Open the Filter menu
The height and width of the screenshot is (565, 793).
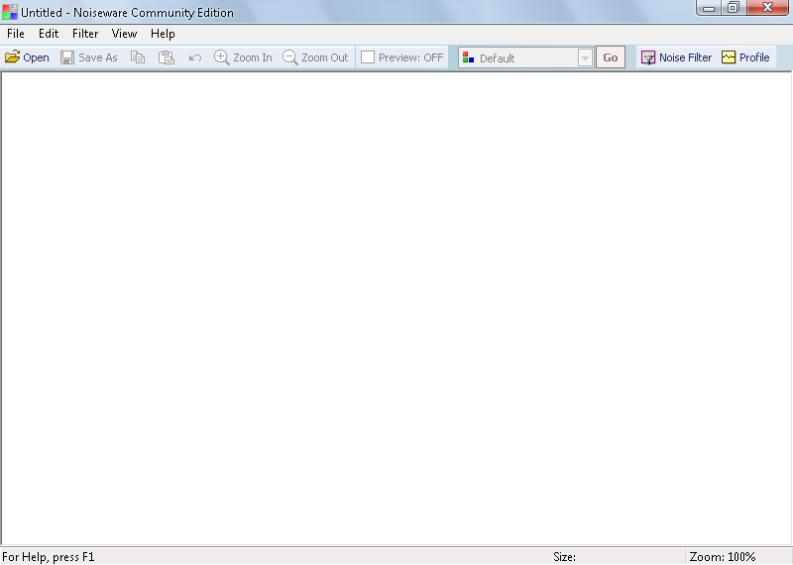tap(85, 34)
